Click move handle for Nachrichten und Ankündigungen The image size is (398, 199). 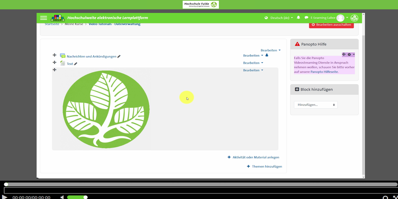54,55
